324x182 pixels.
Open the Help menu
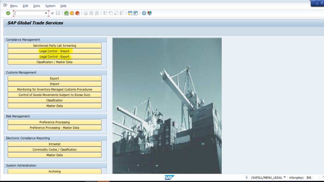(x=63, y=6)
